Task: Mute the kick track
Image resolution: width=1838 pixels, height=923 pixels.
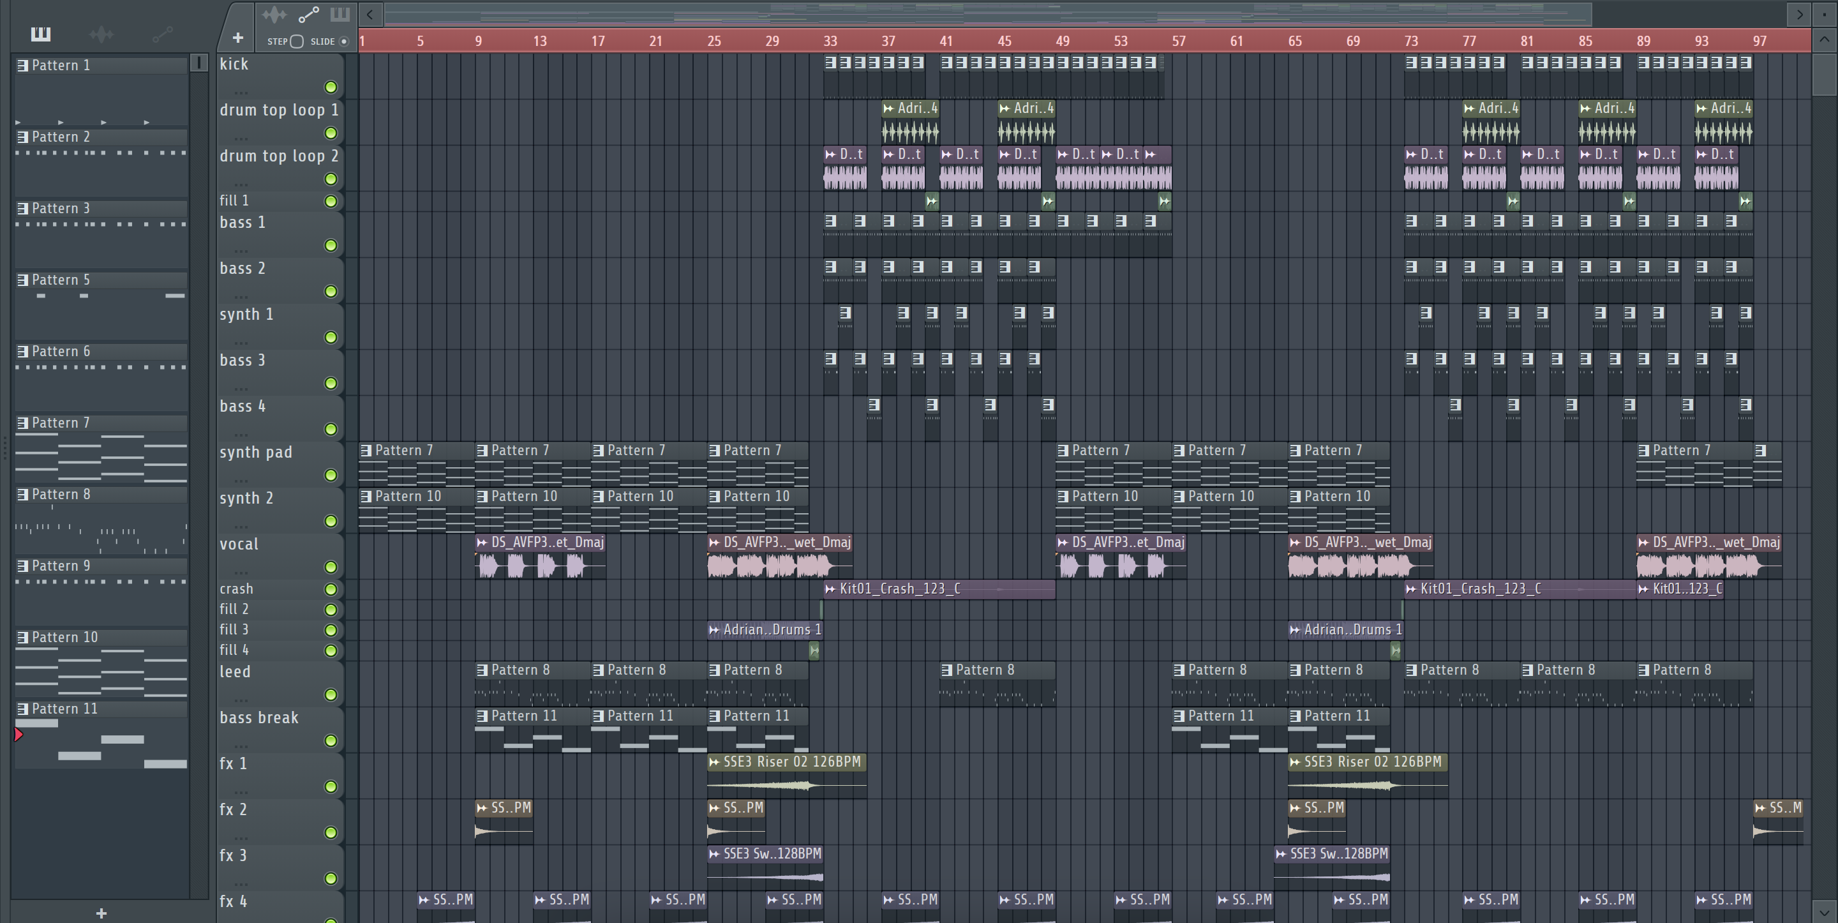Action: coord(331,87)
